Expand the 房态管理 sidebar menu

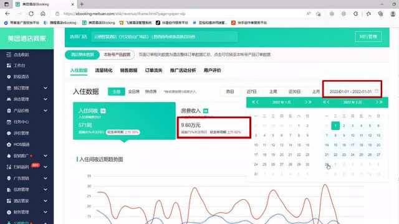(46, 100)
